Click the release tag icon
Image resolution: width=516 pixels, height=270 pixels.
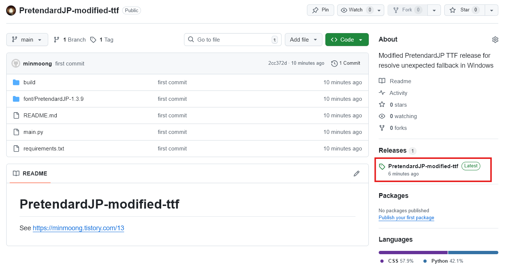click(382, 167)
